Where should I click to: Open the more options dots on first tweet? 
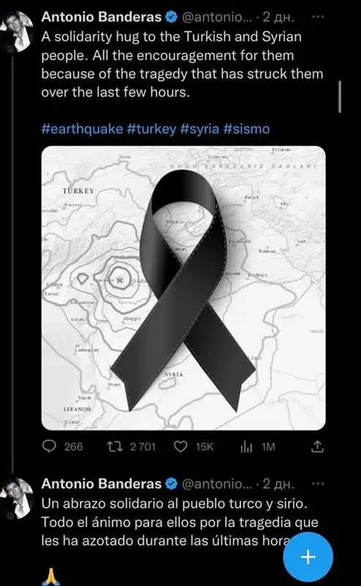(318, 17)
